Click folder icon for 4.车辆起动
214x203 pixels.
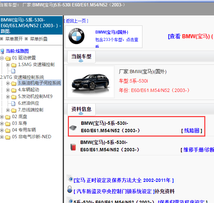pos(14,90)
